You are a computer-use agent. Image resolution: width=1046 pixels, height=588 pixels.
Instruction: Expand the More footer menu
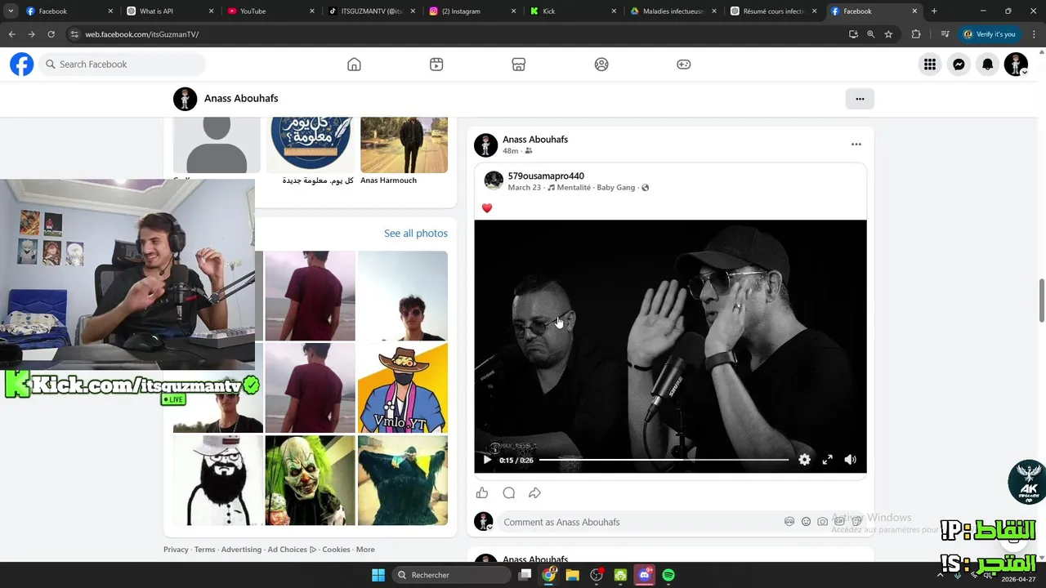click(365, 550)
